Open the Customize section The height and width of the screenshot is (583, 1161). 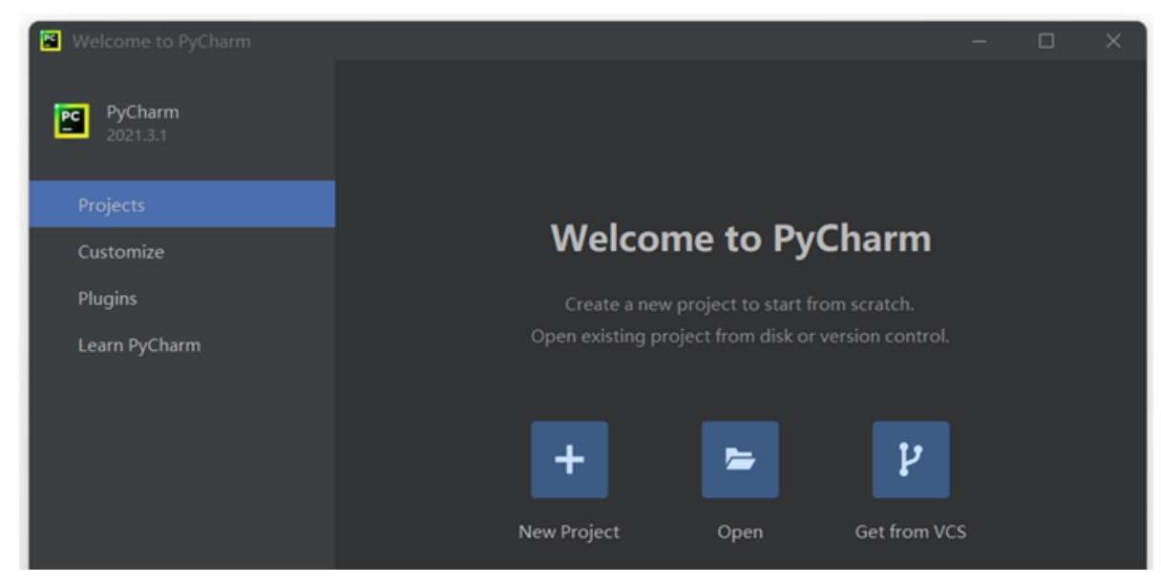[x=182, y=252]
